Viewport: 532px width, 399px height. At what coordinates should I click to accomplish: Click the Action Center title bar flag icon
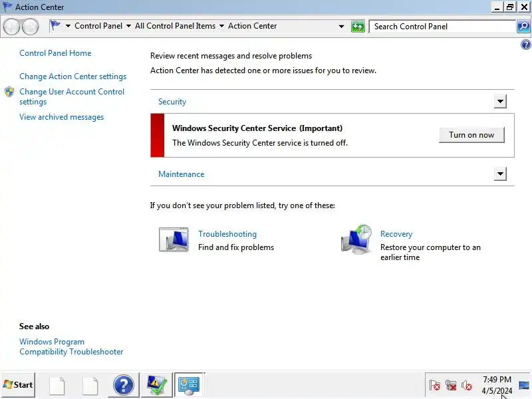point(7,7)
